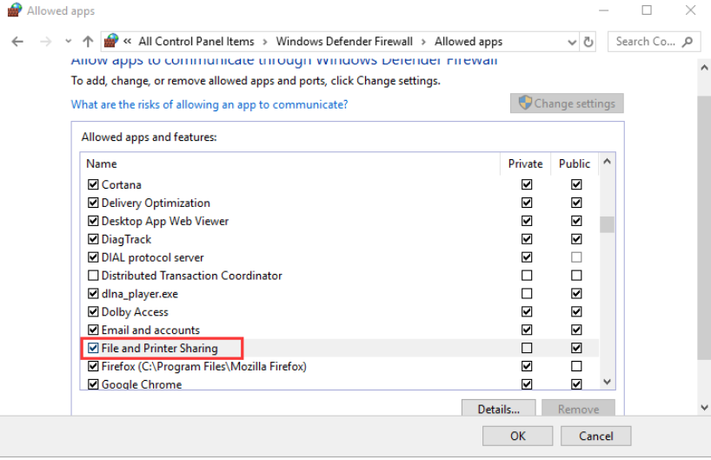The width and height of the screenshot is (711, 460).
Task: Toggle dlna_player.exe Public checkbox
Action: tap(576, 294)
